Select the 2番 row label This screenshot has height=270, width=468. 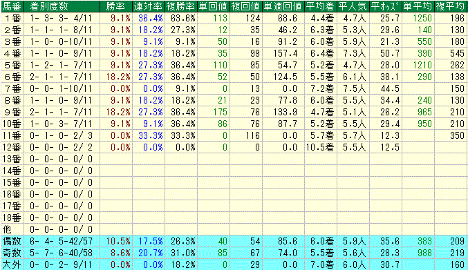pos(12,30)
